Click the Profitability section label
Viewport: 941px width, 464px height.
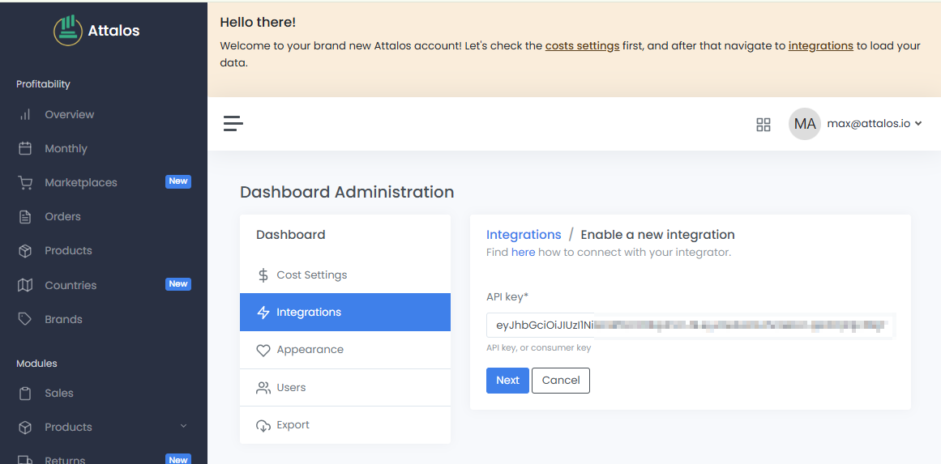(x=43, y=84)
